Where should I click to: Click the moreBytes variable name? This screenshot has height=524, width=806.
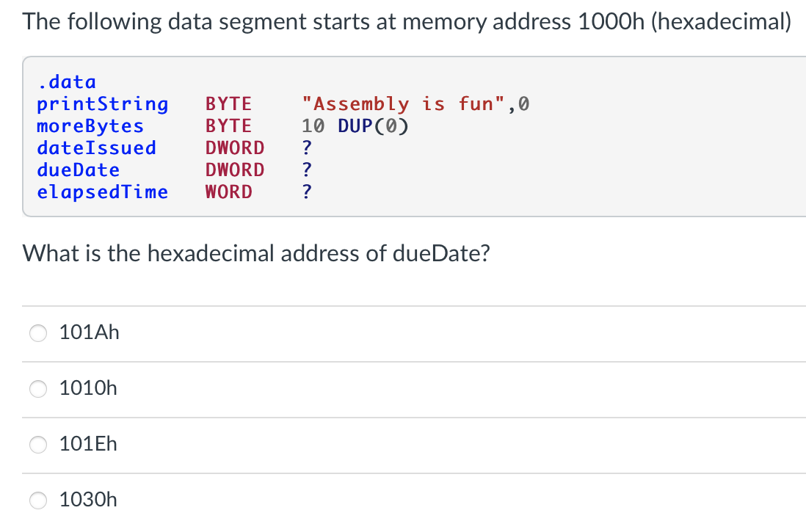[x=90, y=125]
